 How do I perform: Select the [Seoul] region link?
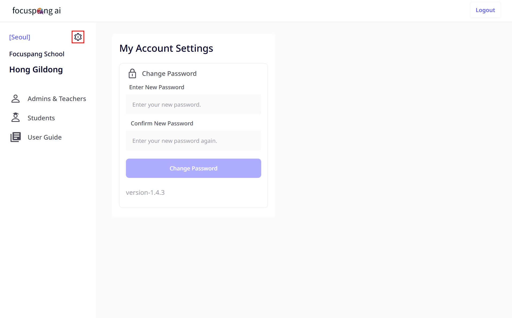click(x=20, y=37)
